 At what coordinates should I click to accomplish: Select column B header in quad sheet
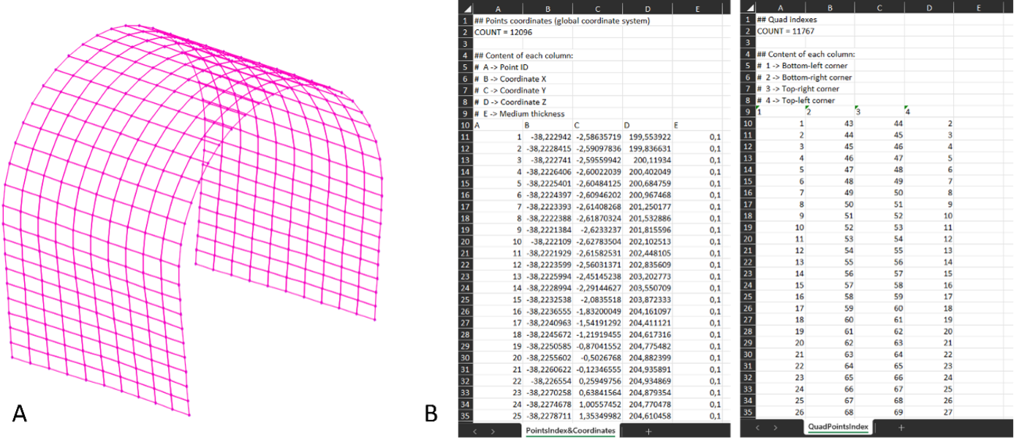[x=830, y=7]
